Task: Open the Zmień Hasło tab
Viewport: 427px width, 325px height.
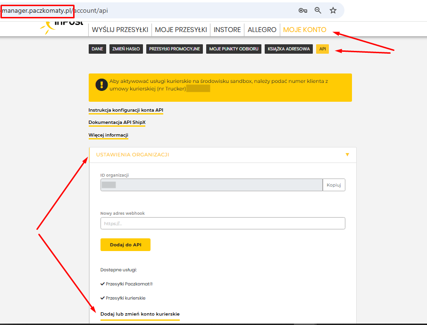Action: 126,49
